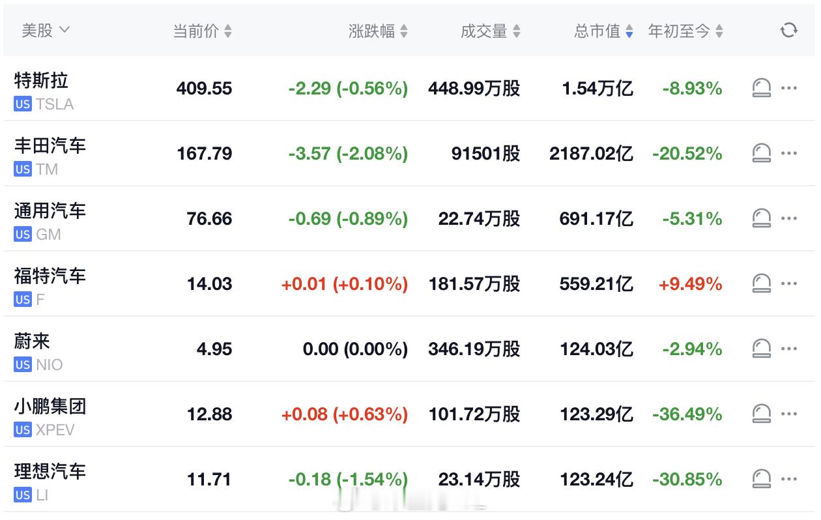This screenshot has width=821, height=520.
Task: Click the year-to-date value -36.49%
Action: coord(687,414)
